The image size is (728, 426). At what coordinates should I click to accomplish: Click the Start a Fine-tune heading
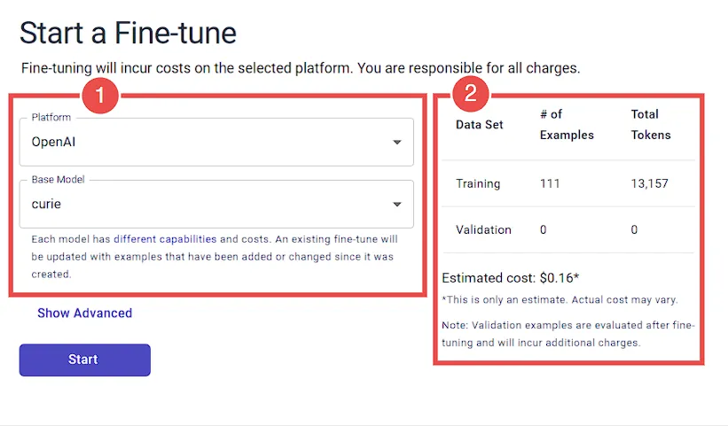[x=129, y=33]
